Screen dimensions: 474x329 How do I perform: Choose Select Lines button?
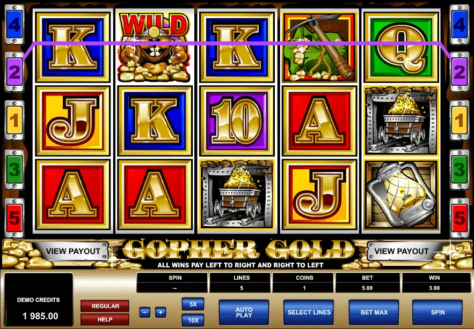click(309, 312)
